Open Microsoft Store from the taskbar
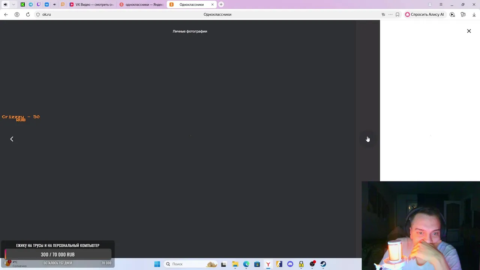 click(x=257, y=264)
